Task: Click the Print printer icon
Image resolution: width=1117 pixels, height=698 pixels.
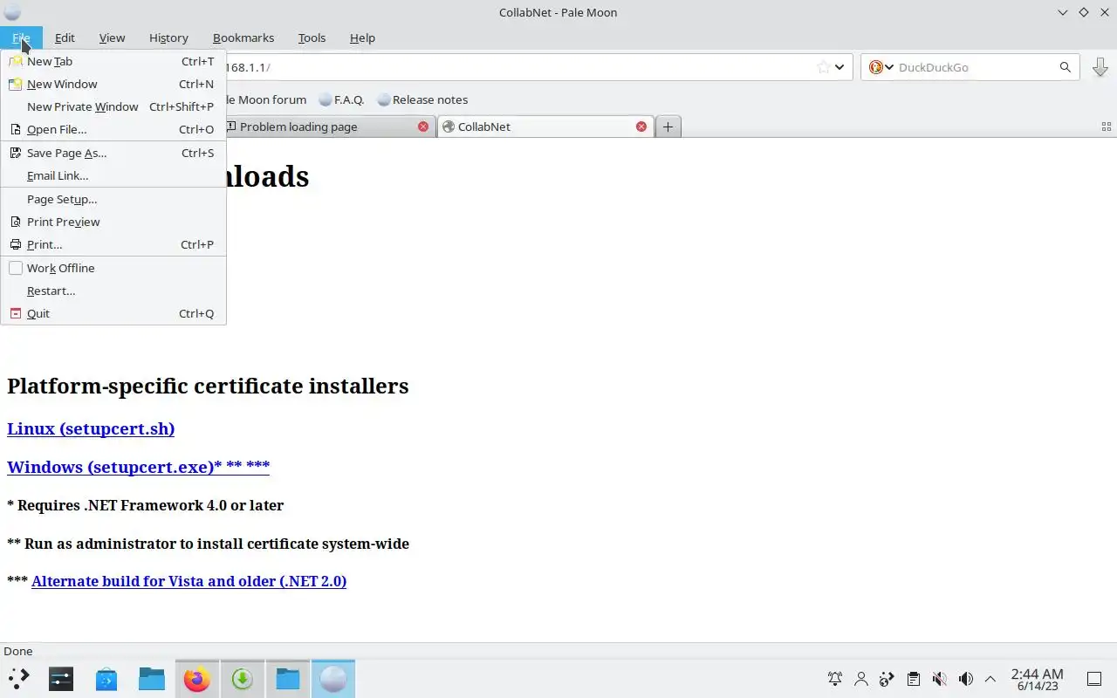Action: [x=16, y=244]
